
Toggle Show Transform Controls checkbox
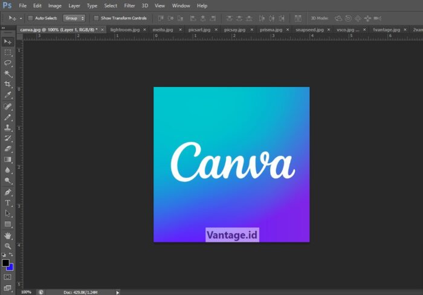click(x=96, y=18)
